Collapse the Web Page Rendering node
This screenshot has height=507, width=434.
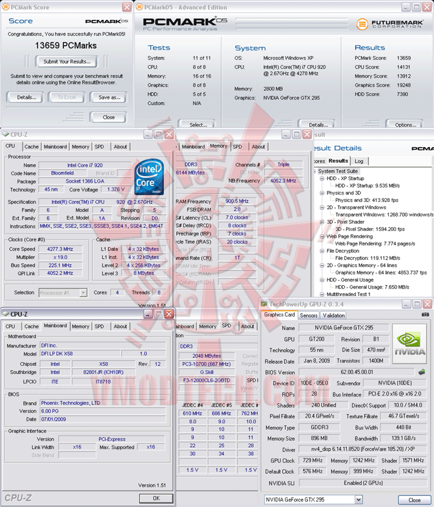[322, 236]
